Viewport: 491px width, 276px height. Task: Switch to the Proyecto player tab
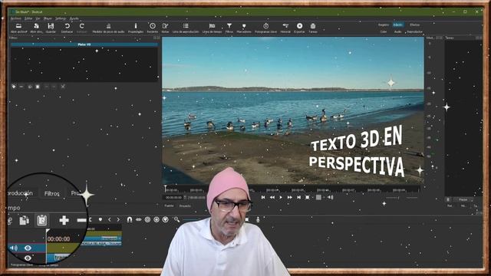(x=185, y=206)
